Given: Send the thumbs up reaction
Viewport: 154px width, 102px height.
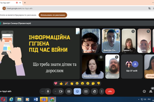Looking at the screenshot, I should pos(61,83).
